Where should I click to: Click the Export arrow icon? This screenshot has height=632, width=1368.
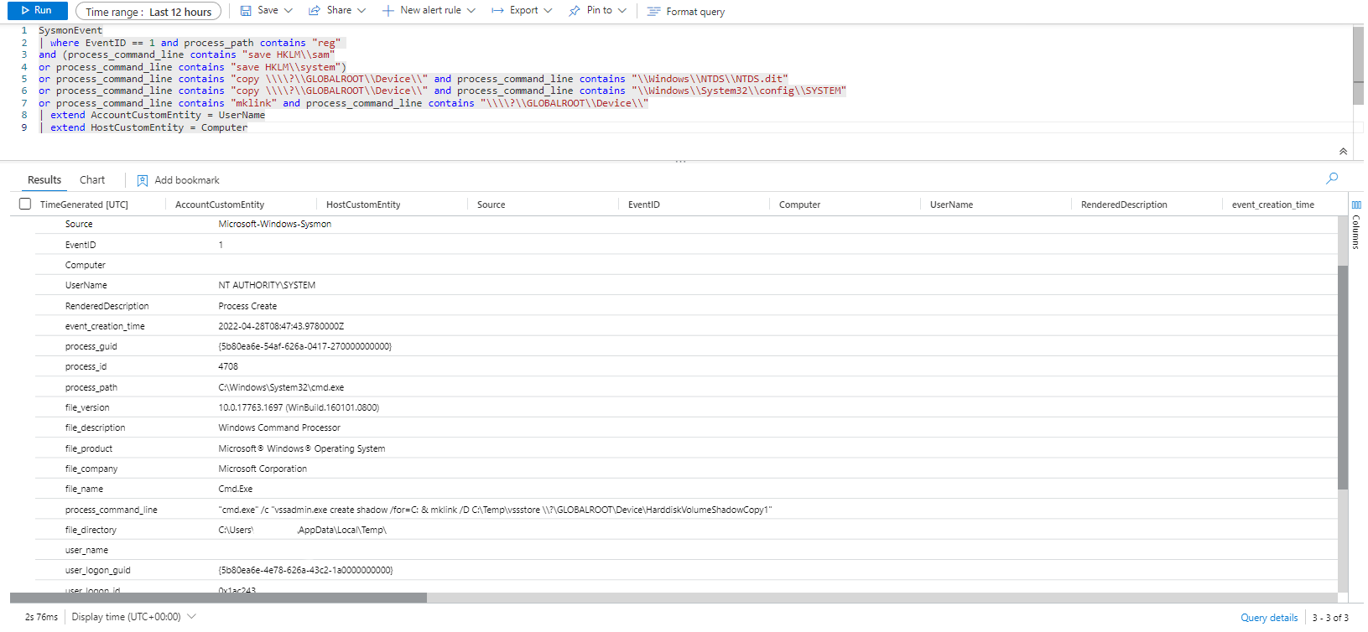pyautogui.click(x=497, y=11)
